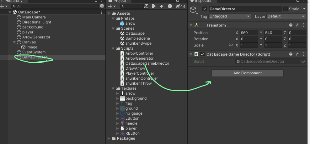Click the Transform axes component icon

[x=196, y=25]
